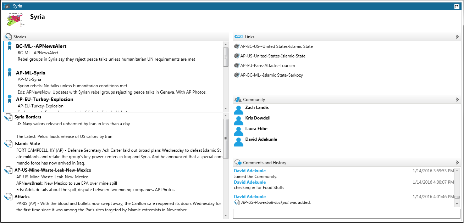Expand the Community panel arrow
This screenshot has width=464, height=223.
coord(457,100)
